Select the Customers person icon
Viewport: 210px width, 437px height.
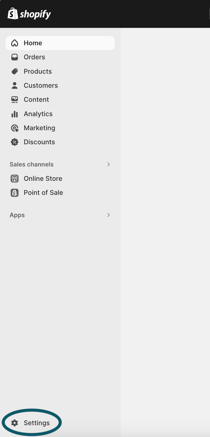15,85
